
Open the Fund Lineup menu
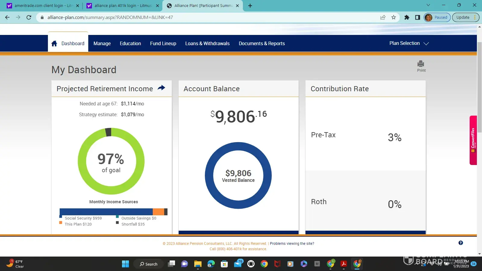pos(163,44)
